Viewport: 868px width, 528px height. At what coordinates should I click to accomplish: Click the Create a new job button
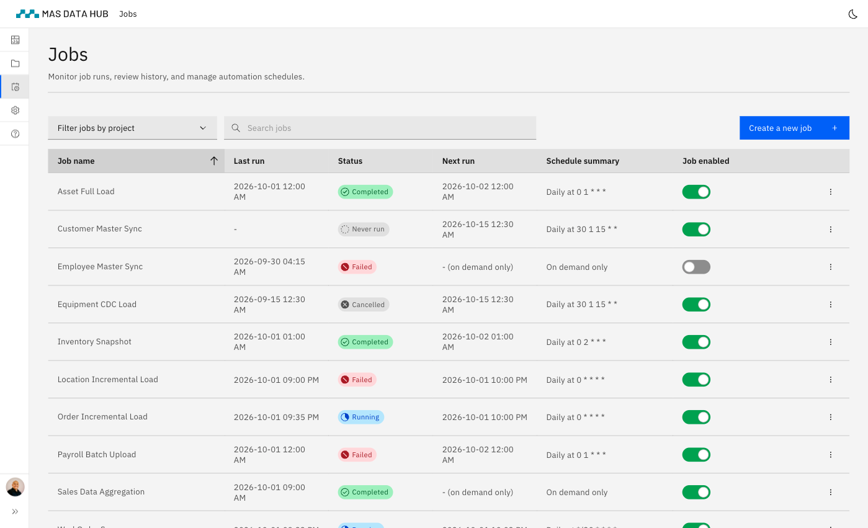pyautogui.click(x=794, y=128)
